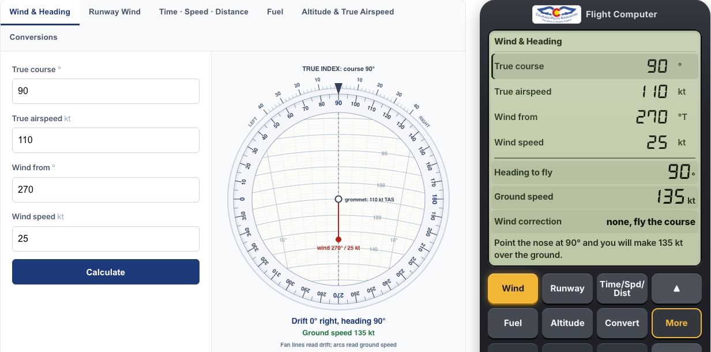Click the Ground speed 135 kt result row
The image size is (711, 352).
click(x=595, y=197)
